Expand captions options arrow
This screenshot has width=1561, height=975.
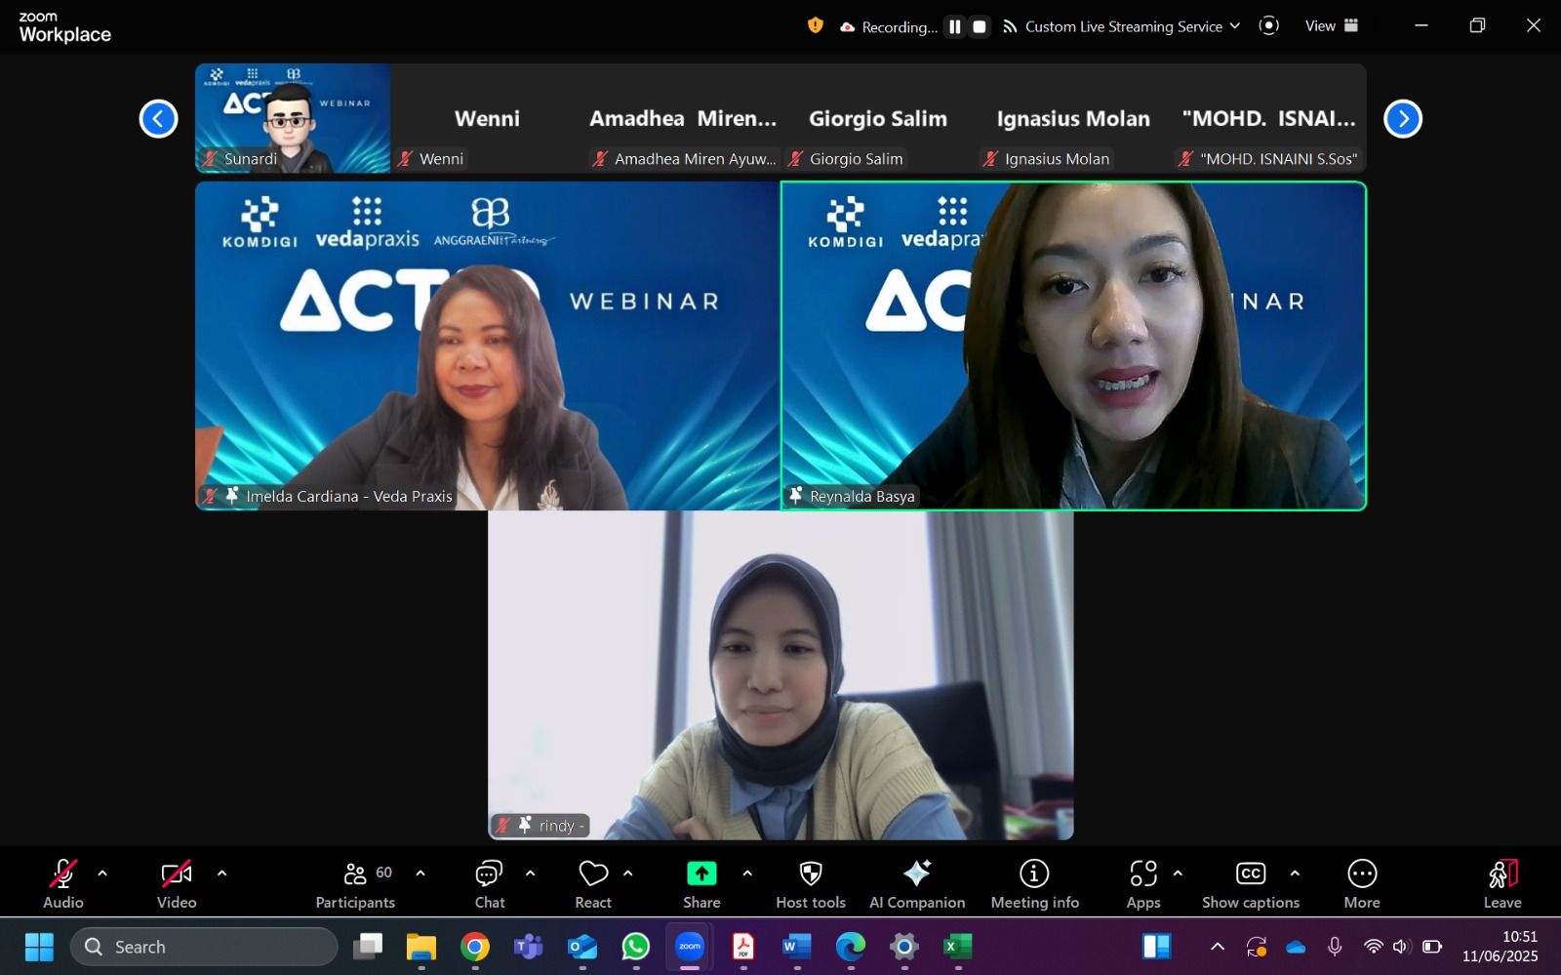[1295, 873]
